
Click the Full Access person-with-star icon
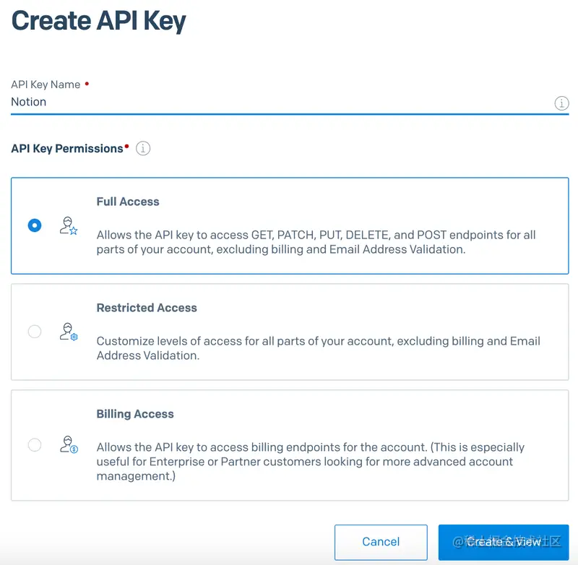click(x=68, y=225)
